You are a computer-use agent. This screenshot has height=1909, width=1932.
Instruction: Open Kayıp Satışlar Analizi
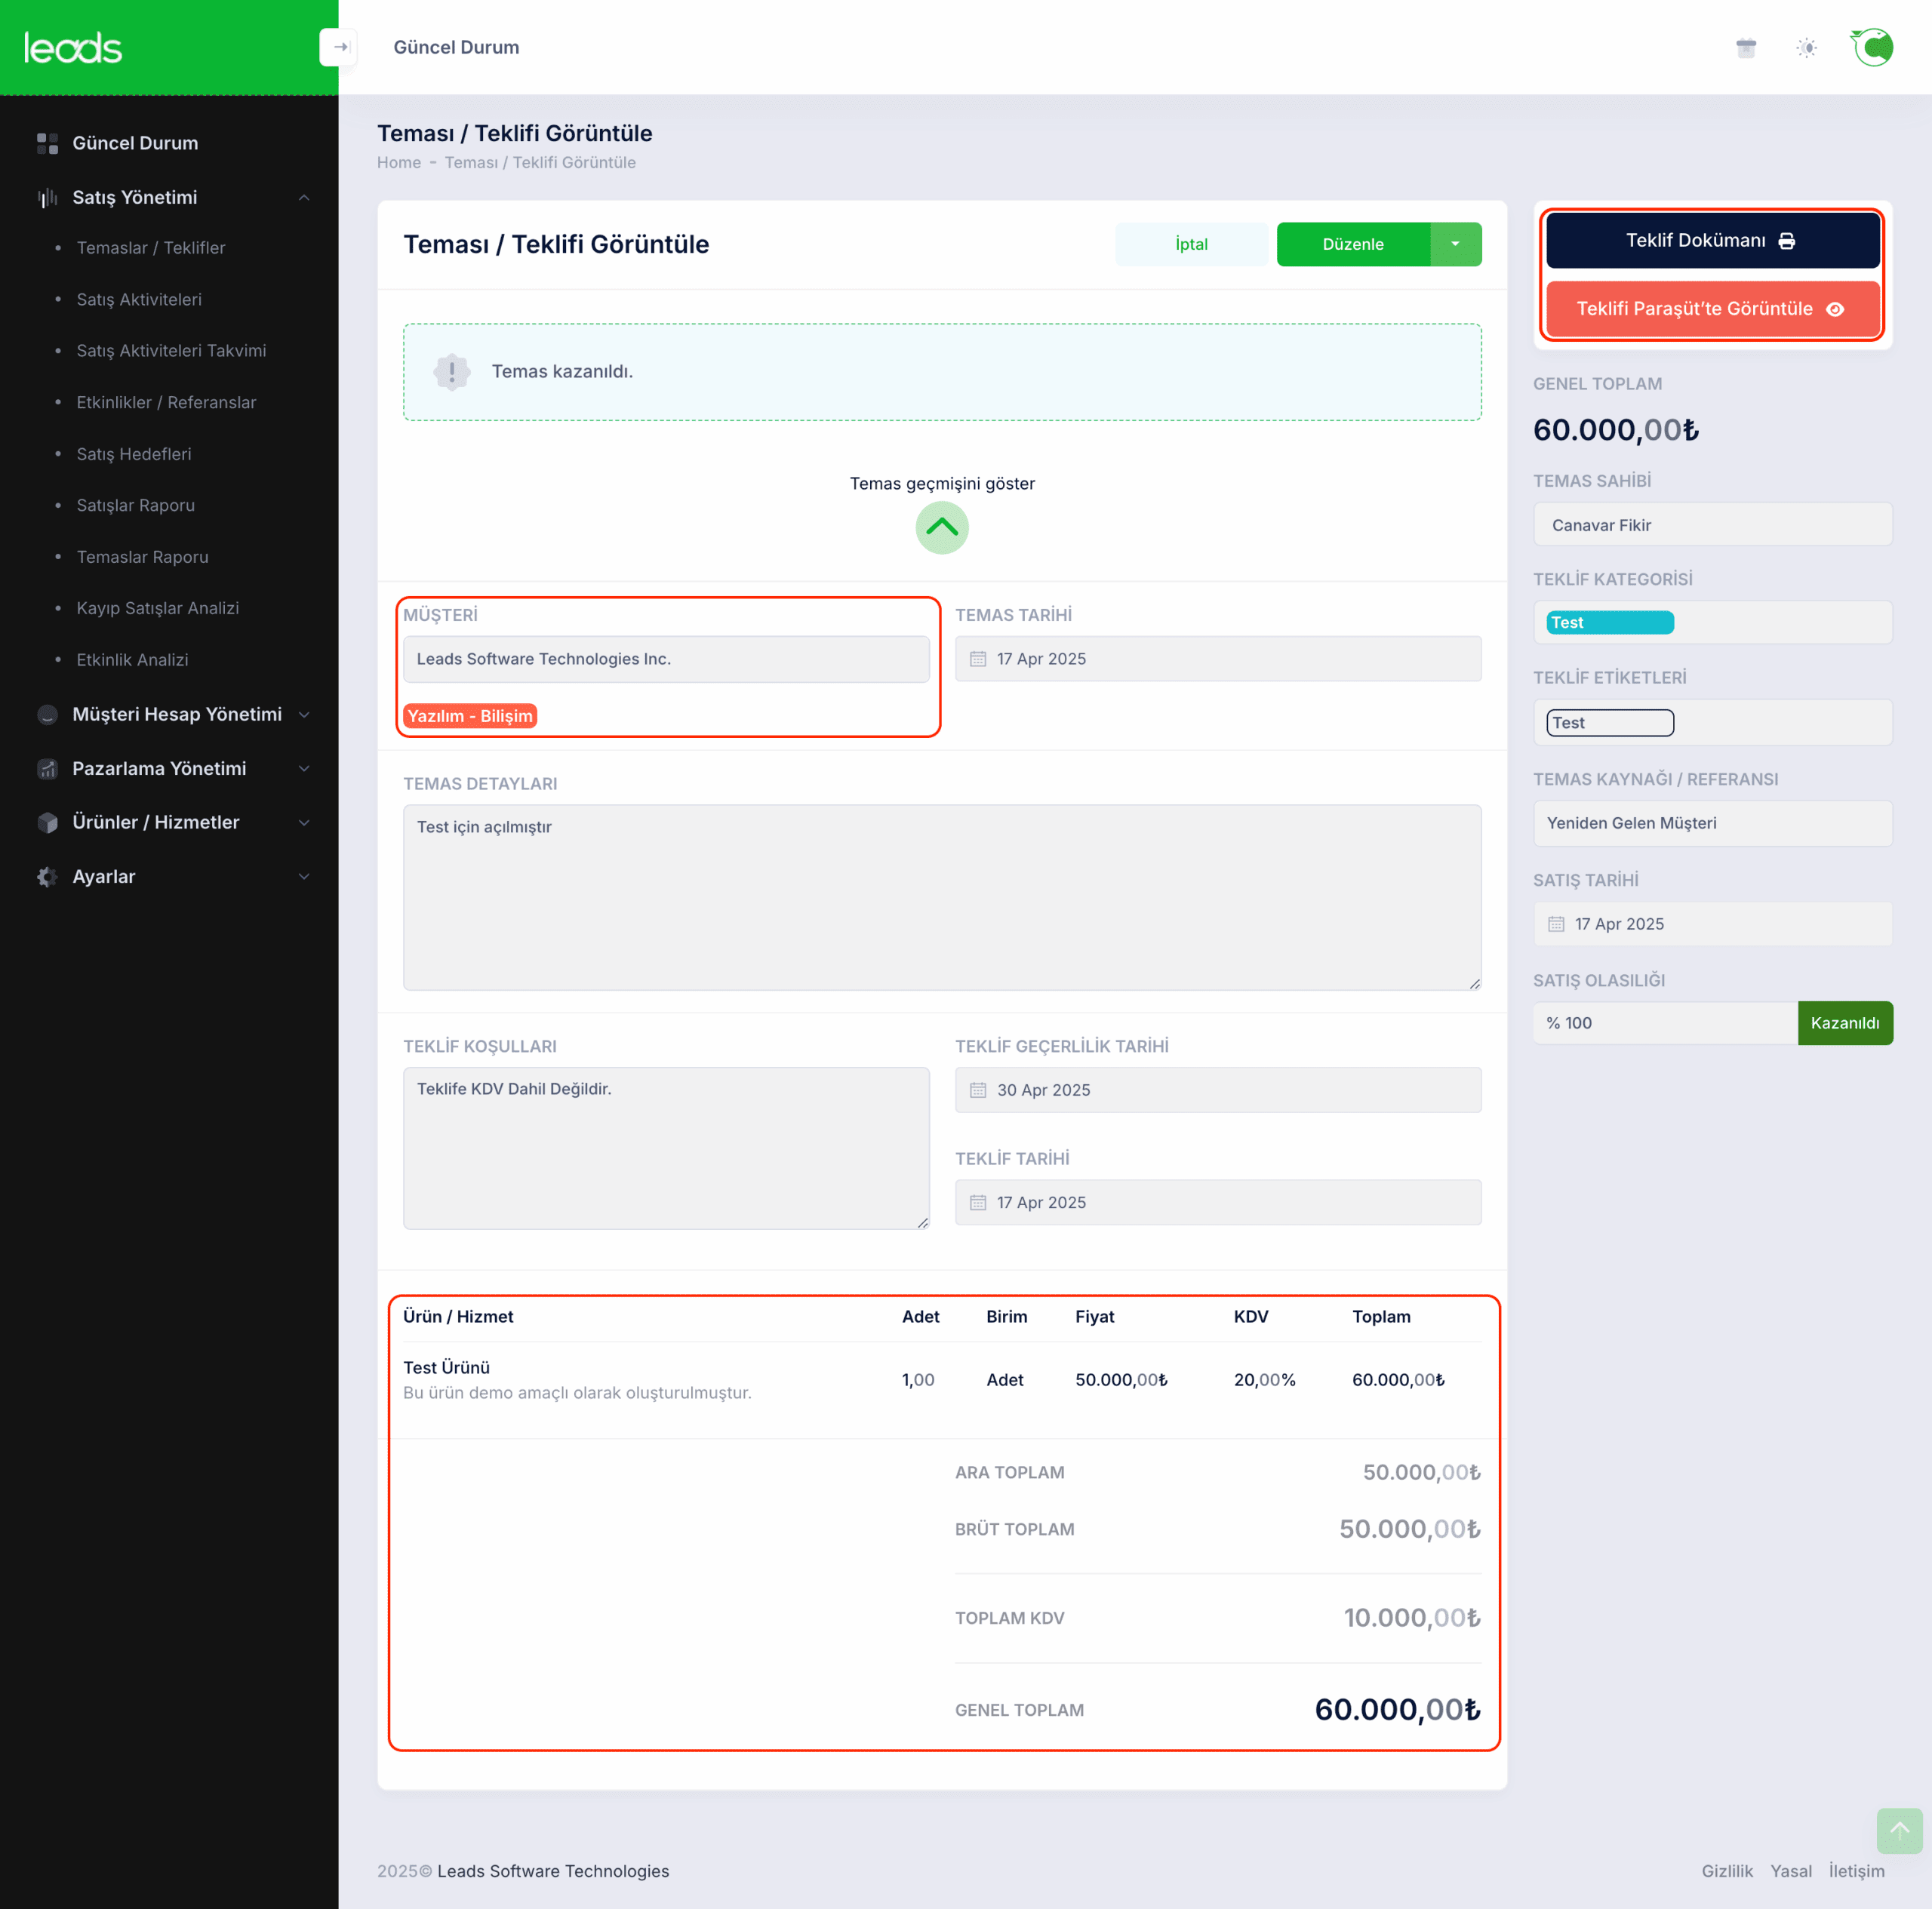click(158, 608)
